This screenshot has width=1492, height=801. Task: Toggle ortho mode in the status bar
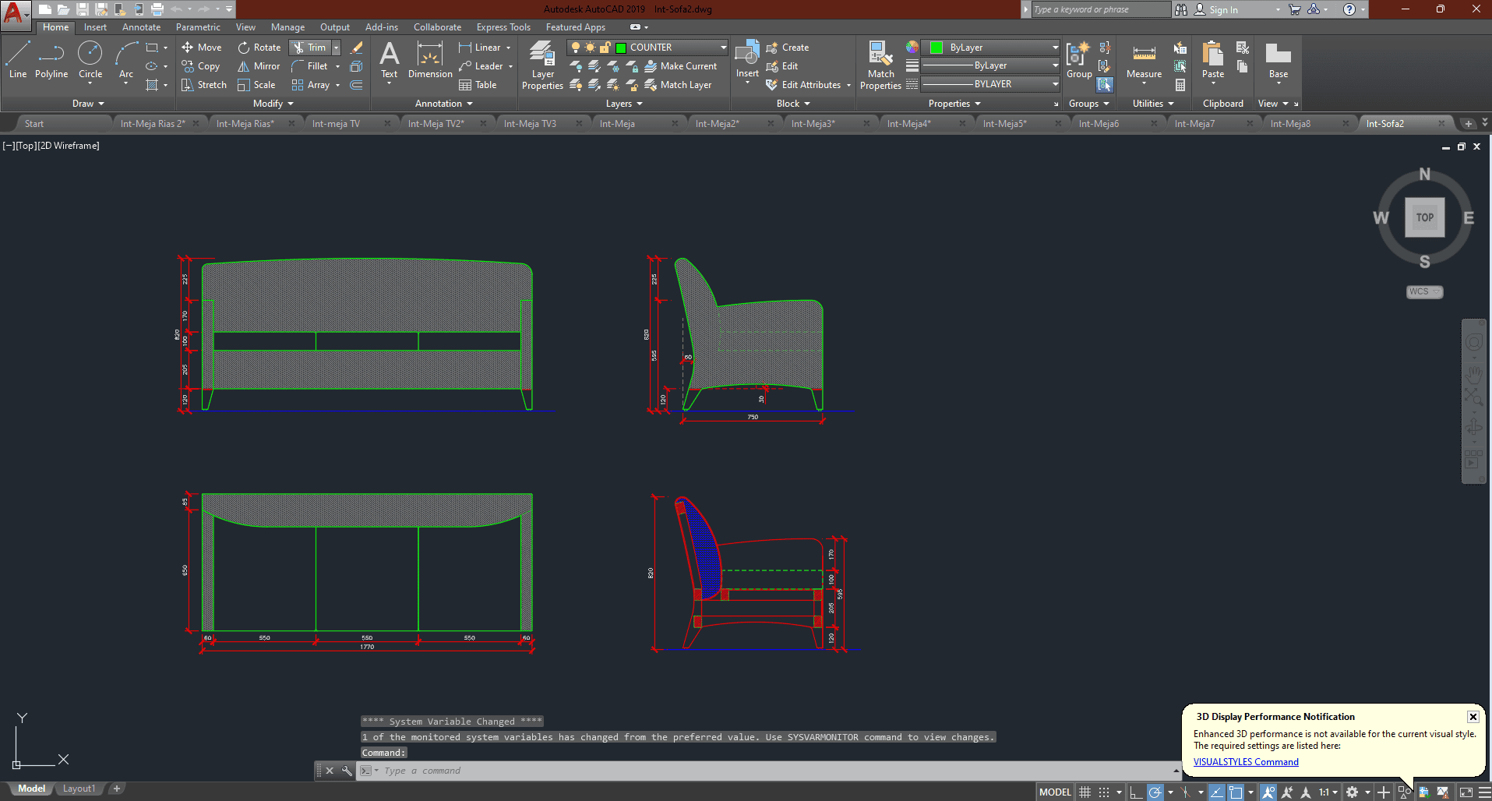[1137, 792]
